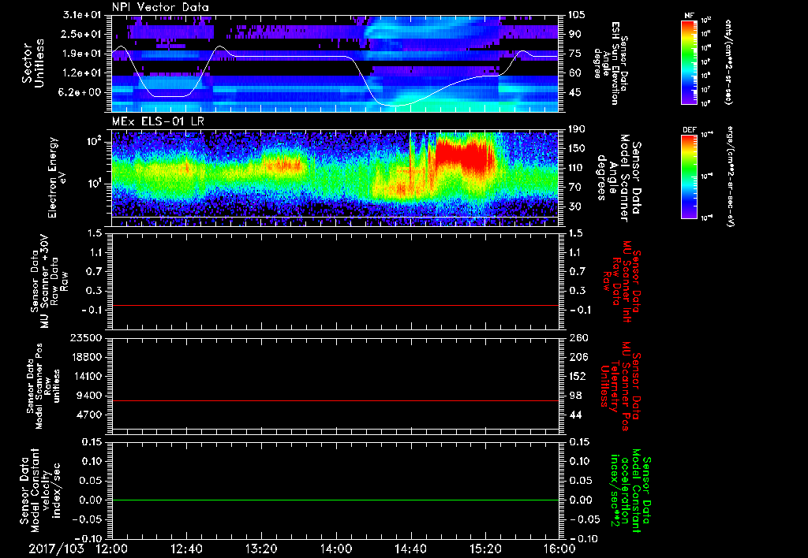Click the green constant velocity trace line
Screen dimensions: 808x558
pyautogui.click(x=335, y=500)
